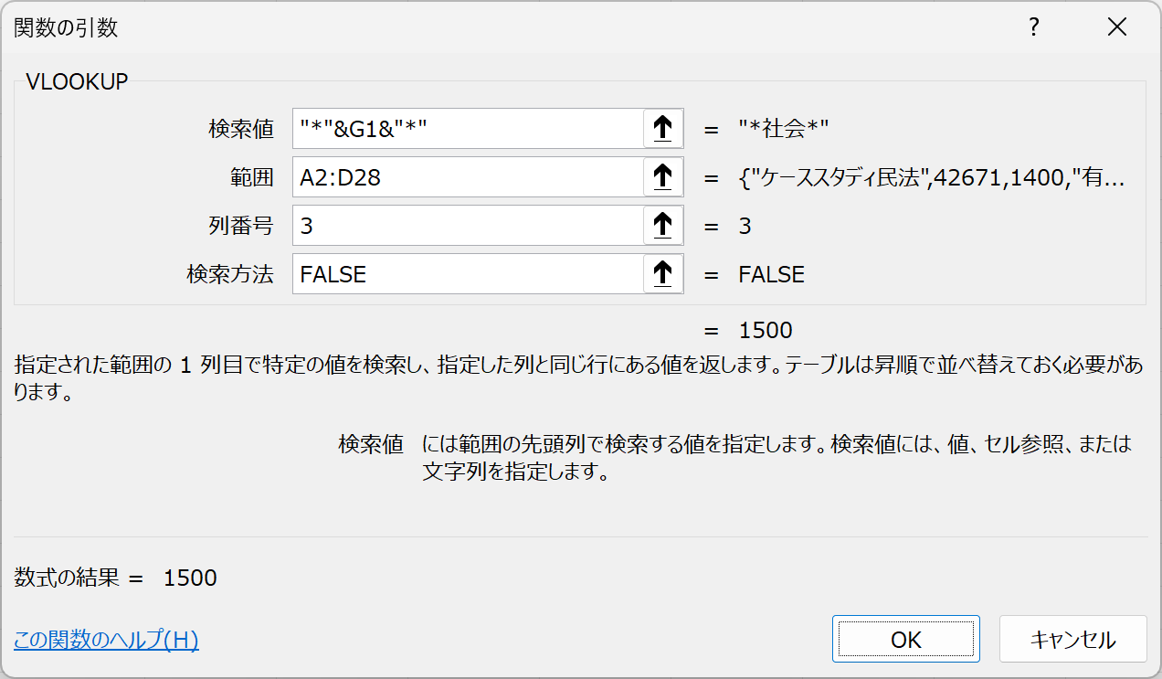Click the range picker arrow beside 範囲 field
Screen dimensions: 1162x679
[x=663, y=177]
